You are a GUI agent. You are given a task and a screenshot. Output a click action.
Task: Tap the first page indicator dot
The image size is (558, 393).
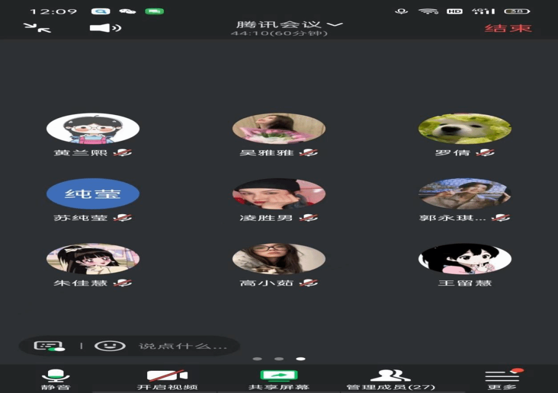pyautogui.click(x=257, y=358)
